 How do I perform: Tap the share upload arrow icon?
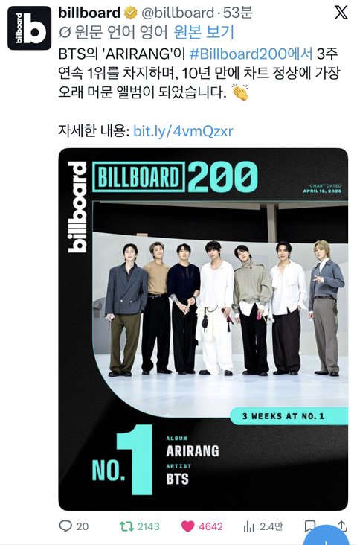(342, 526)
